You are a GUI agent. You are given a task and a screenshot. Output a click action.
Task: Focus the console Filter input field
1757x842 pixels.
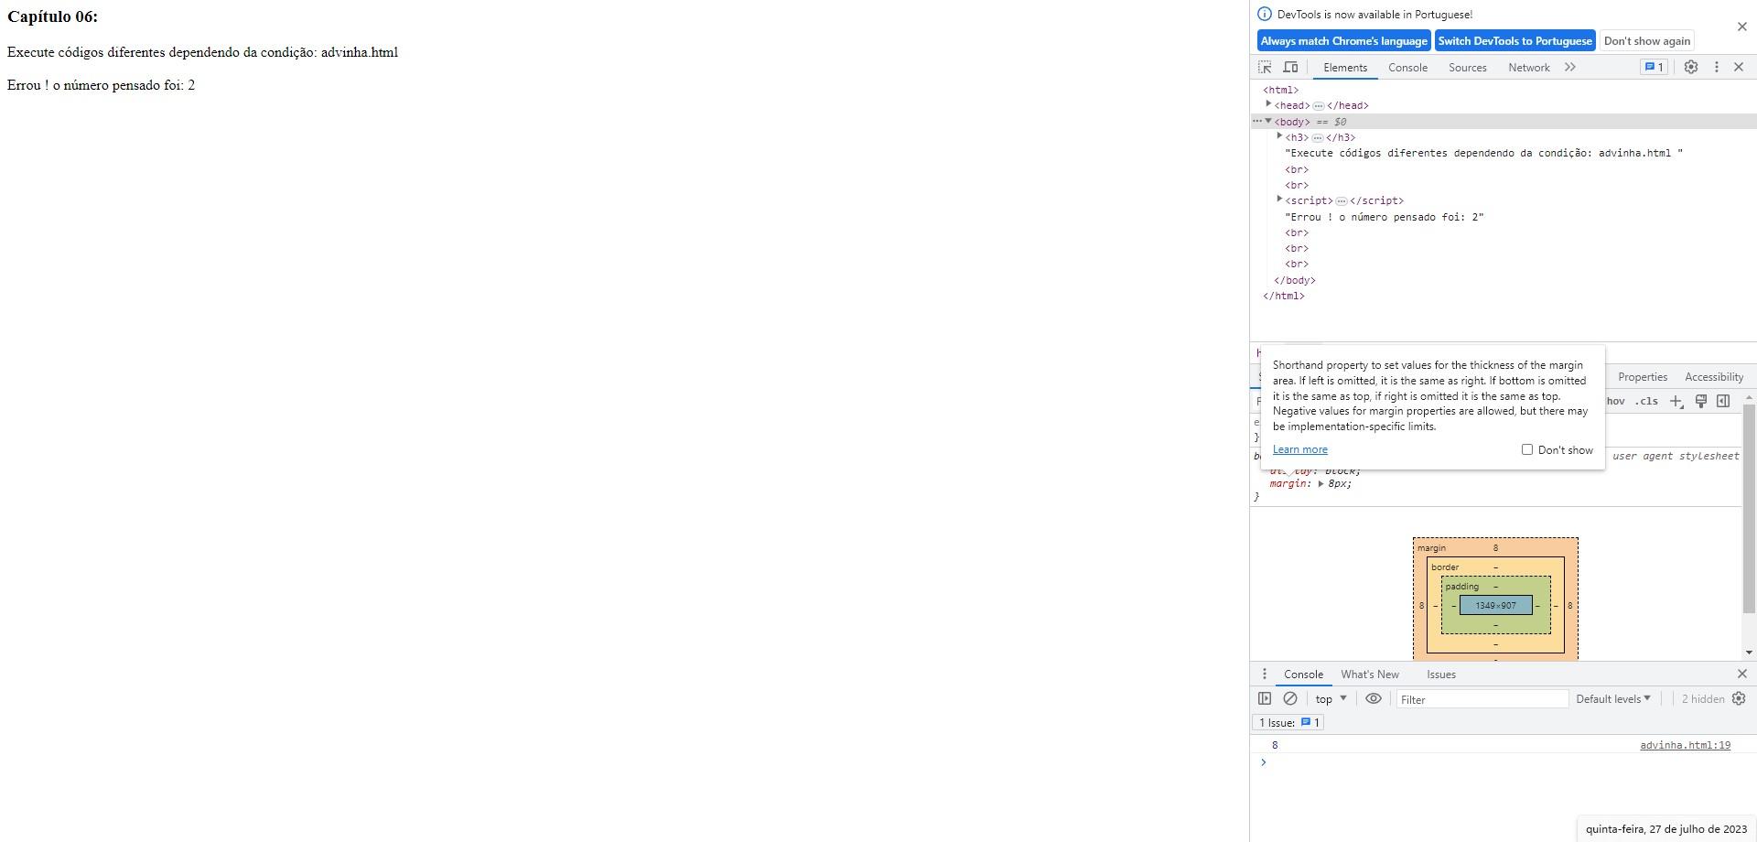(x=1482, y=699)
